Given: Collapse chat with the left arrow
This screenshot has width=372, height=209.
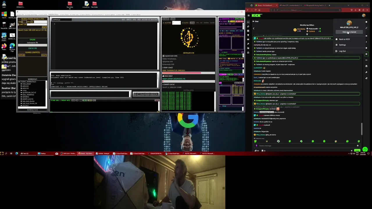Looking at the screenshot, I should tap(254, 28).
